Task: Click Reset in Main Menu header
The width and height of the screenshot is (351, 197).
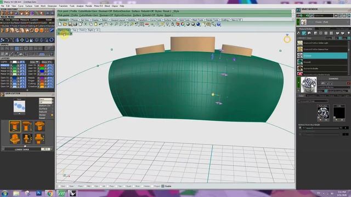Action: click(x=49, y=20)
